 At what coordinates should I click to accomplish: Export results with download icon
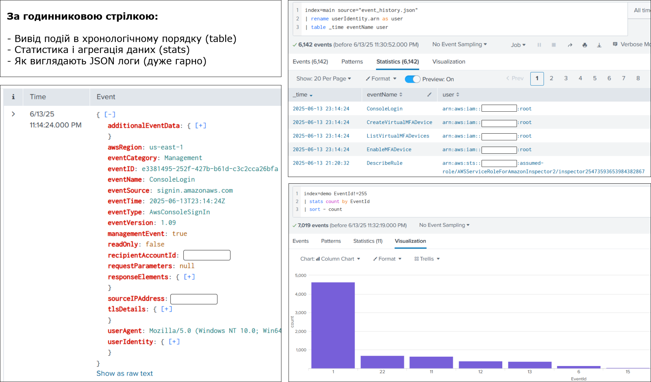point(599,45)
